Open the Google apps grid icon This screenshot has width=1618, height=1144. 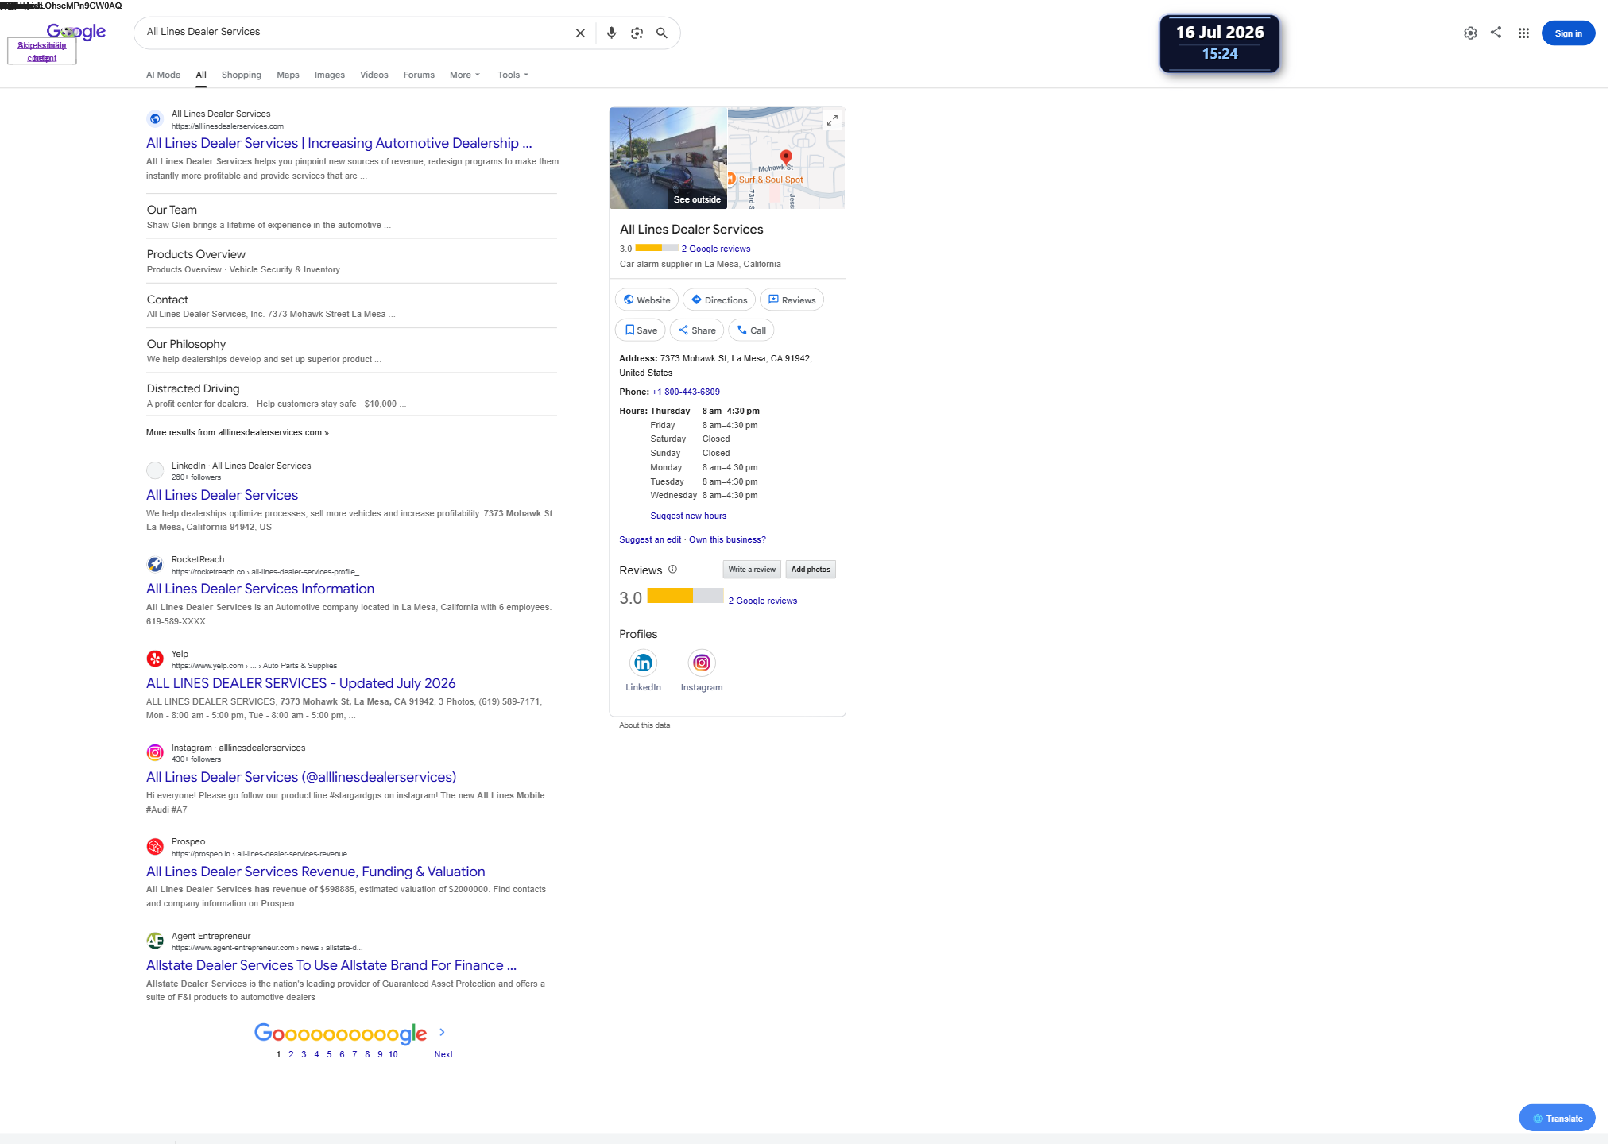coord(1523,33)
